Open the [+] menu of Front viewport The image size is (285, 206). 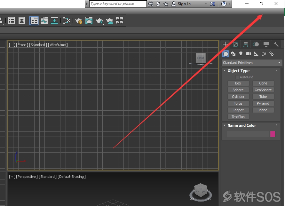point(12,45)
